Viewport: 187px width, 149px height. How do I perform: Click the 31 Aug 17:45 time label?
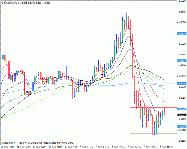click(24, 147)
